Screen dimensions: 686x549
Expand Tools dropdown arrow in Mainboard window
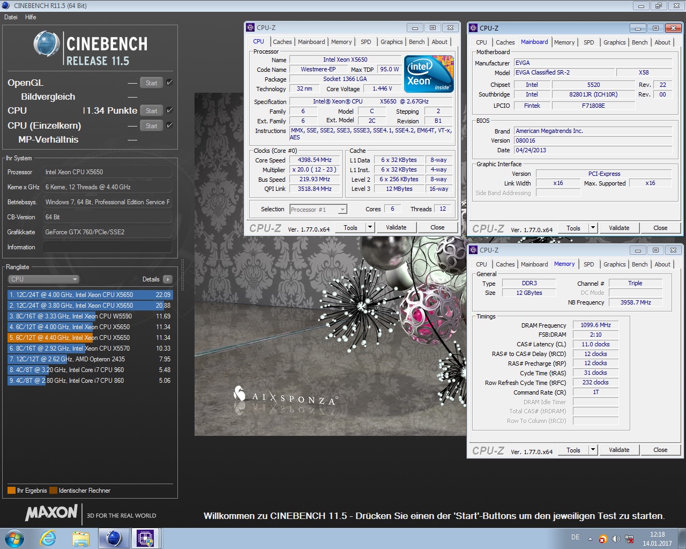593,228
